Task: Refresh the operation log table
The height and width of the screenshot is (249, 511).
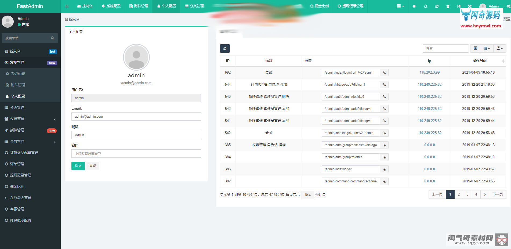Action: click(x=225, y=48)
